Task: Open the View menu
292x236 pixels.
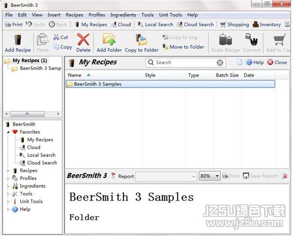Action: click(37, 15)
